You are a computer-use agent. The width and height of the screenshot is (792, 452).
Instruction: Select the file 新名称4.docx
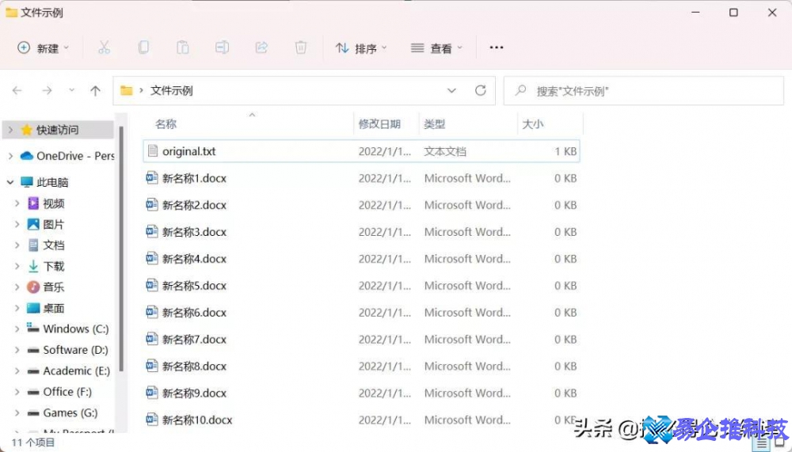(x=361, y=258)
